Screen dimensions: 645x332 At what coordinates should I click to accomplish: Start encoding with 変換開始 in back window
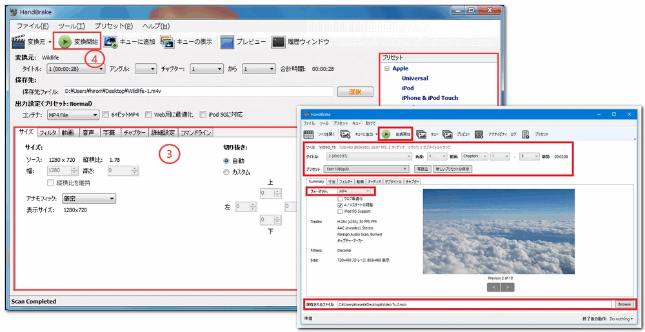[x=78, y=41]
